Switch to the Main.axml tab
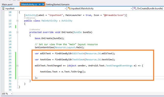The width and height of the screenshot is (164, 97). pos(7,5)
